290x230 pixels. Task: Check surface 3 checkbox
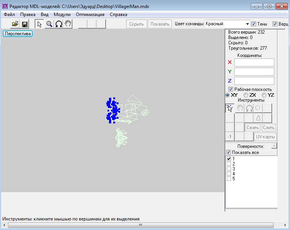click(x=229, y=169)
